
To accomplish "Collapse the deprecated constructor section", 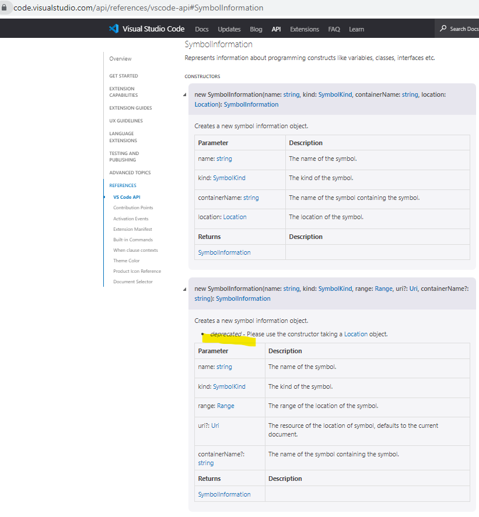I will (184, 289).
